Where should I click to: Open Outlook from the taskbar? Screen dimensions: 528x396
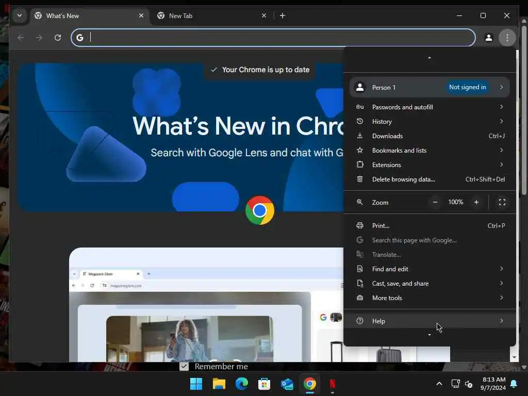click(x=287, y=384)
